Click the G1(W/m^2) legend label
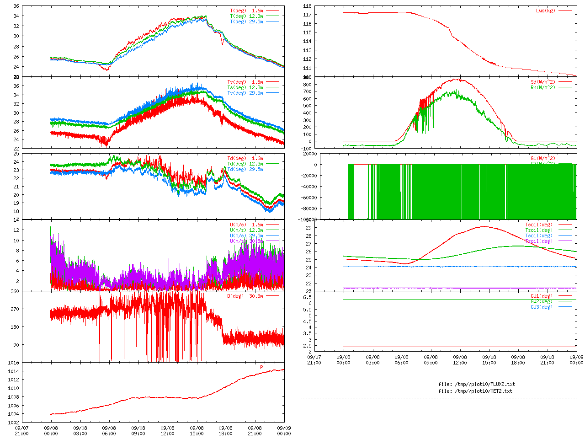This screenshot has height=439, width=585. pyautogui.click(x=543, y=158)
